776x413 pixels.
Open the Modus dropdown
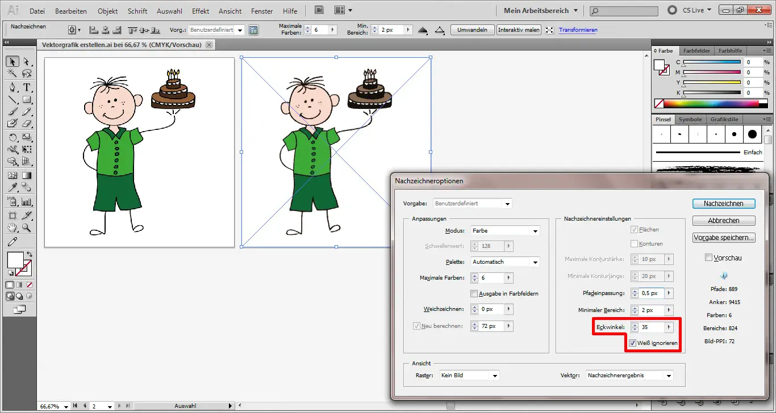click(505, 230)
